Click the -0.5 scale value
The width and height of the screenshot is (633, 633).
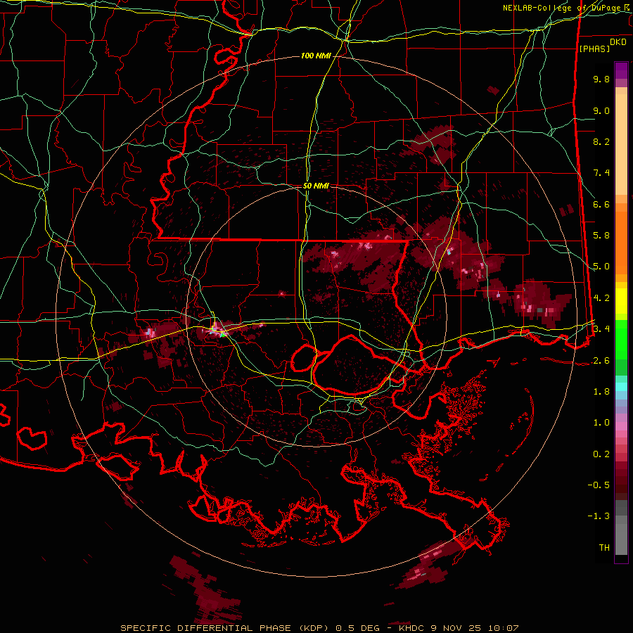599,485
